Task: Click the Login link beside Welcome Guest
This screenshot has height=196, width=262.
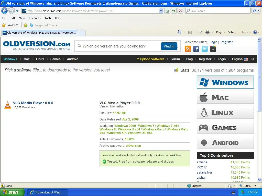Action: click(x=213, y=42)
